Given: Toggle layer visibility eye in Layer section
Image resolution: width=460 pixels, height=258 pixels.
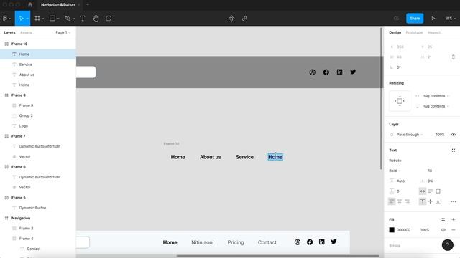Looking at the screenshot, I should click(x=454, y=135).
